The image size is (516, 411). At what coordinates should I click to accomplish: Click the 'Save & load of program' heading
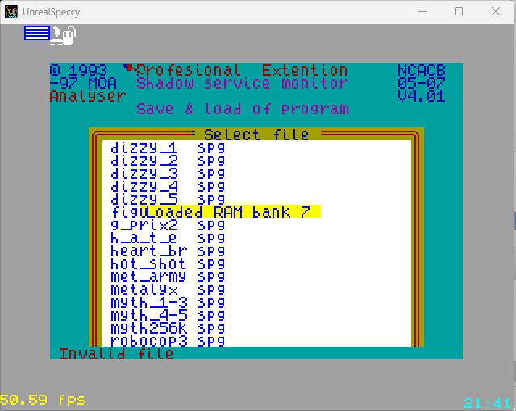click(x=243, y=109)
